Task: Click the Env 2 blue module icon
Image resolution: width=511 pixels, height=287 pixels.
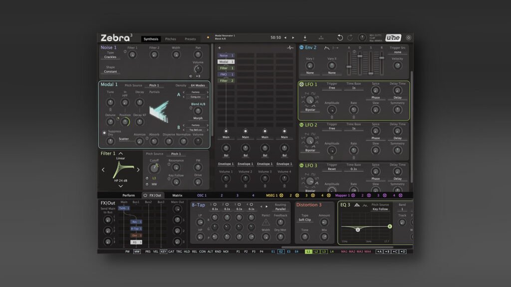Action: (301, 47)
